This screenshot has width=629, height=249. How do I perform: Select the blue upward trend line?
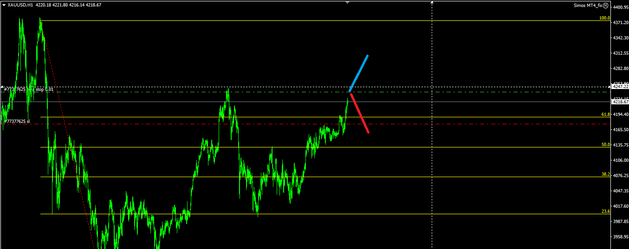[358, 73]
